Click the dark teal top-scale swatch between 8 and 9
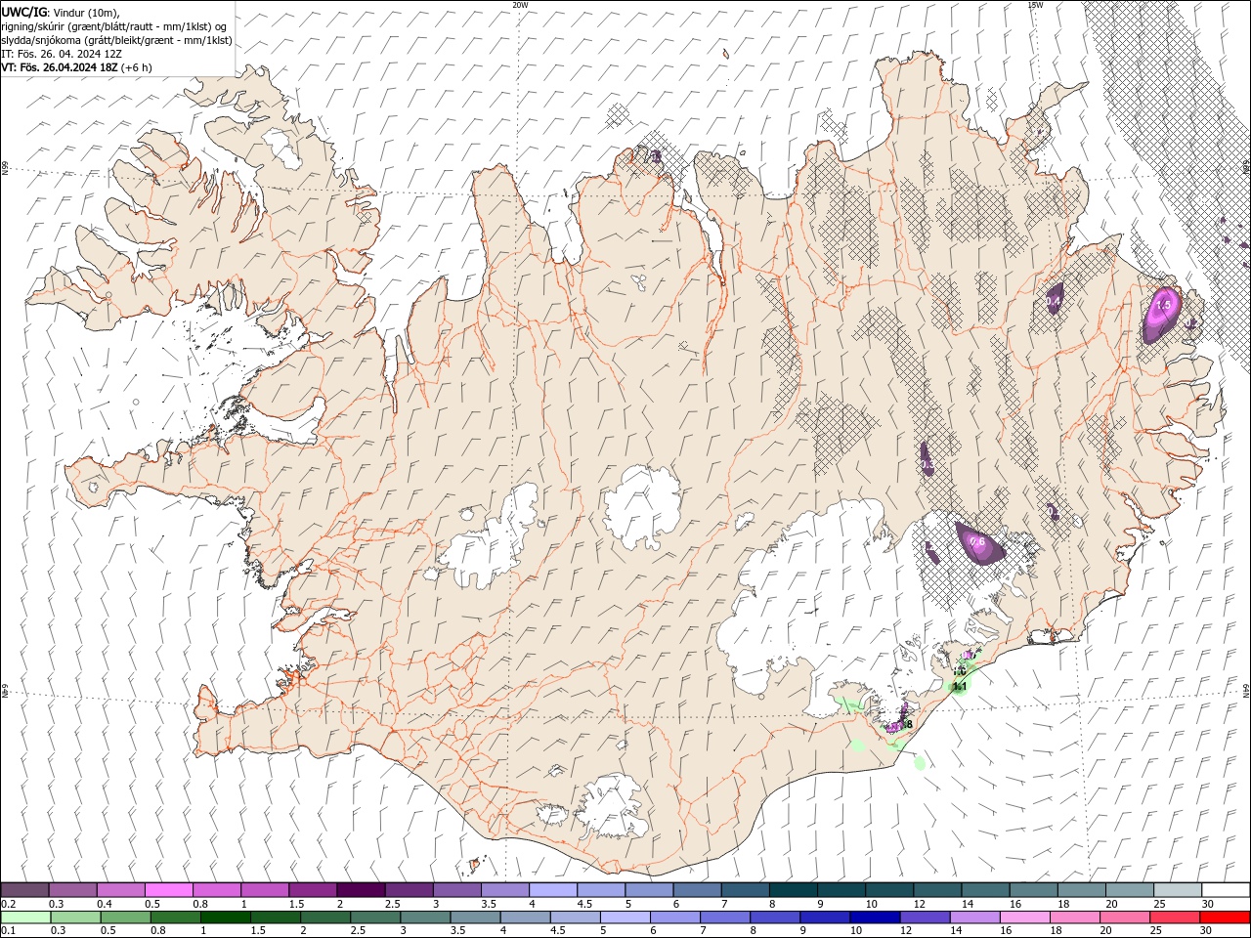The height and width of the screenshot is (938, 1251). [794, 889]
